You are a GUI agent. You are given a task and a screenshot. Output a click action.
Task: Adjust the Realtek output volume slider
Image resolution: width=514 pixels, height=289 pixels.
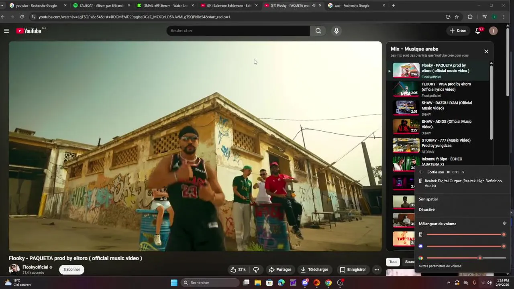(x=466, y=234)
